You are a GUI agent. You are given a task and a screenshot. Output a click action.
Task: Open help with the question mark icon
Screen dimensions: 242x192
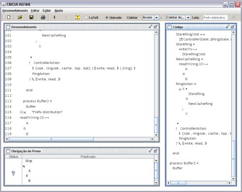point(77,17)
